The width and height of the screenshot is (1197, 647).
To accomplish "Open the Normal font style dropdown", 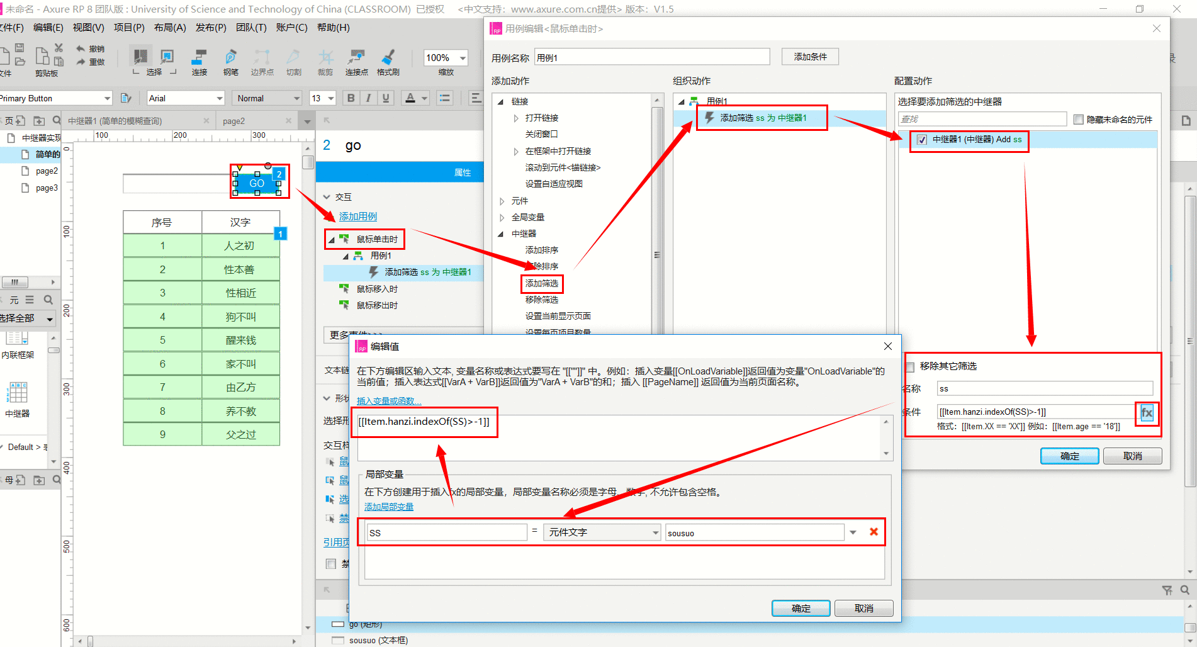I will (x=296, y=98).
